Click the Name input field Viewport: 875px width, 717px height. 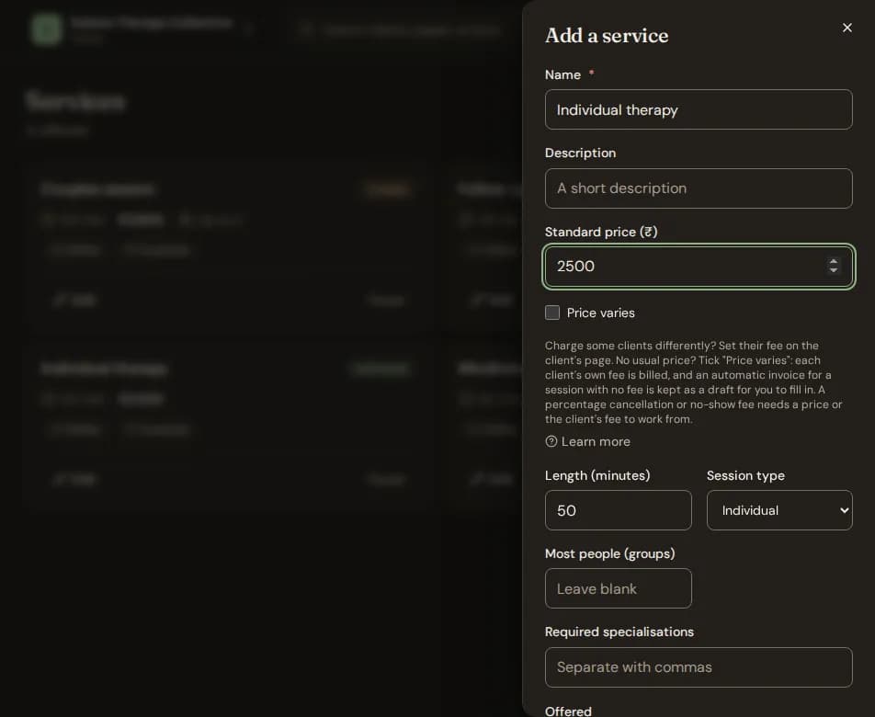point(699,109)
